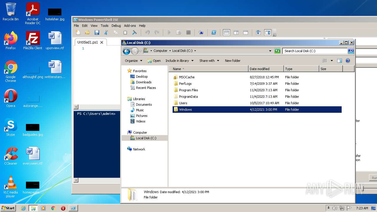Open Organize dropdown menu

(x=133, y=61)
